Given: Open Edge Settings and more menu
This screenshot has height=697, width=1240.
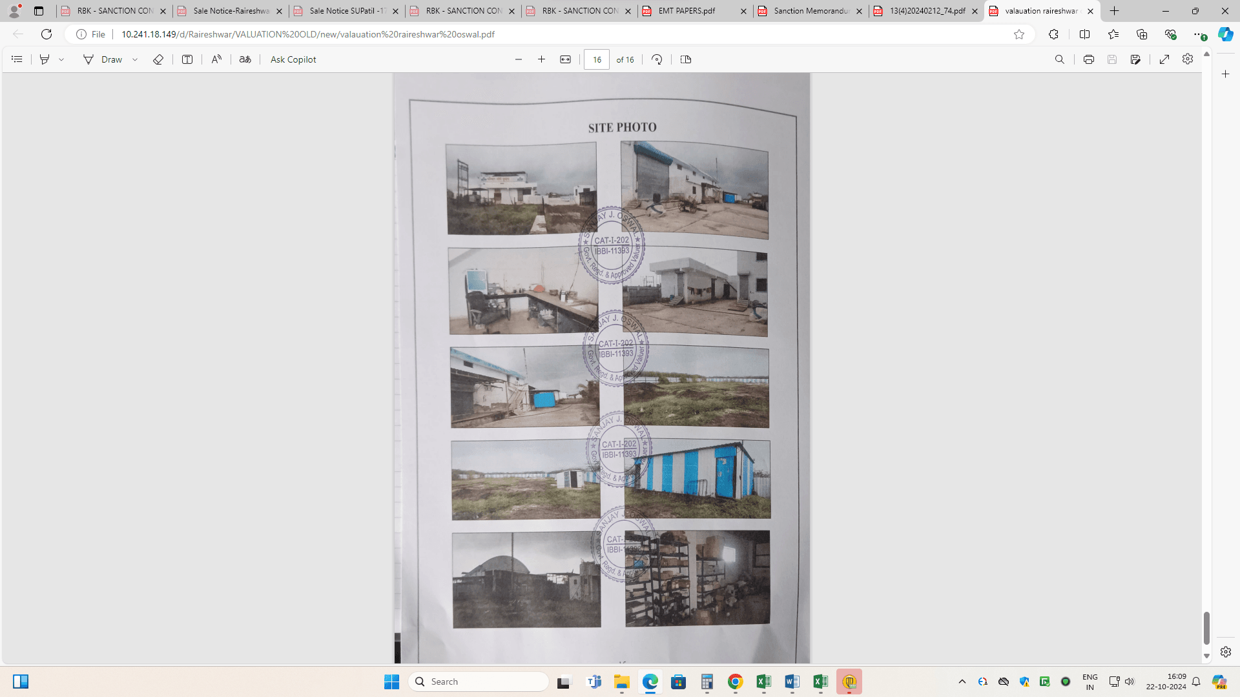Looking at the screenshot, I should pos(1199,34).
